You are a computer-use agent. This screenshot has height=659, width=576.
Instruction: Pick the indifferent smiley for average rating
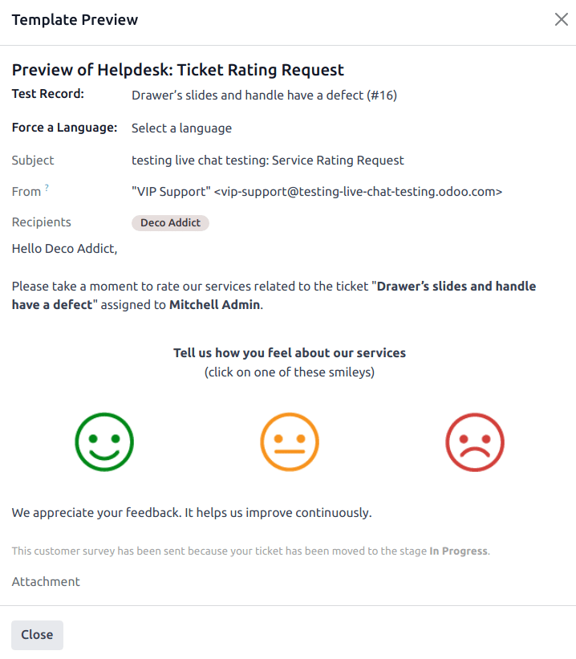pos(290,441)
